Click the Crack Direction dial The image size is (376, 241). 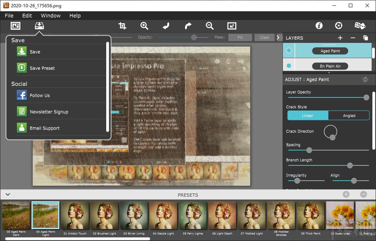point(331,132)
